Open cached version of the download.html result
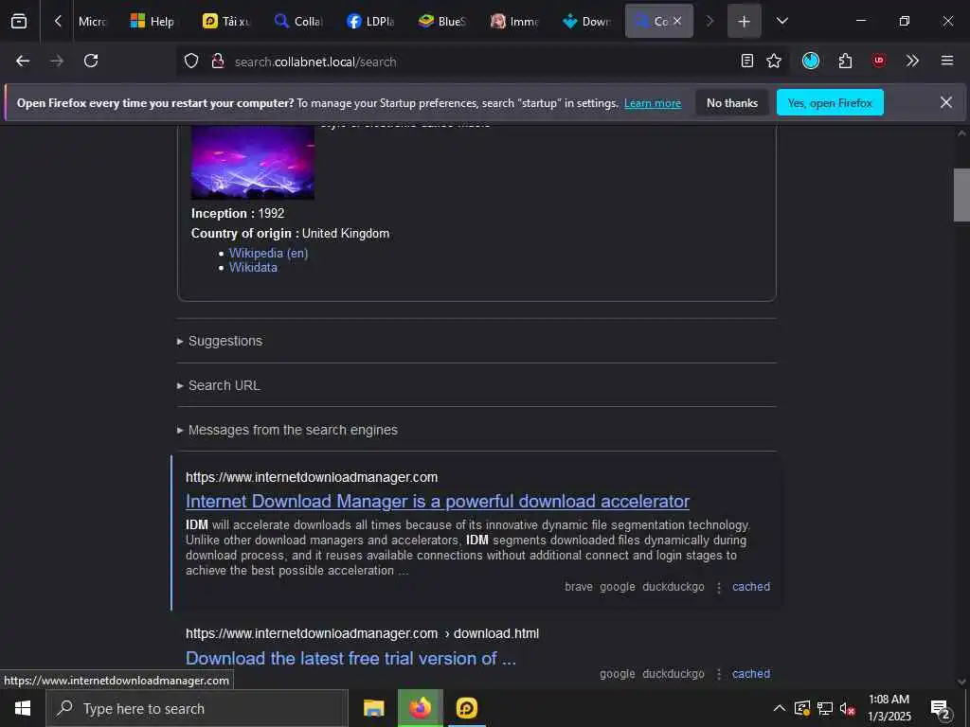The image size is (970, 727). 751,674
